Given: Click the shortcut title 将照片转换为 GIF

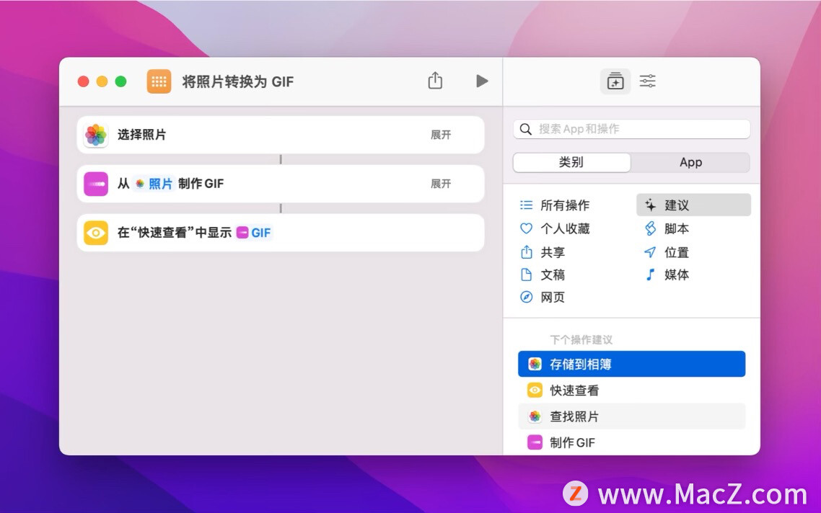Looking at the screenshot, I should (x=237, y=81).
